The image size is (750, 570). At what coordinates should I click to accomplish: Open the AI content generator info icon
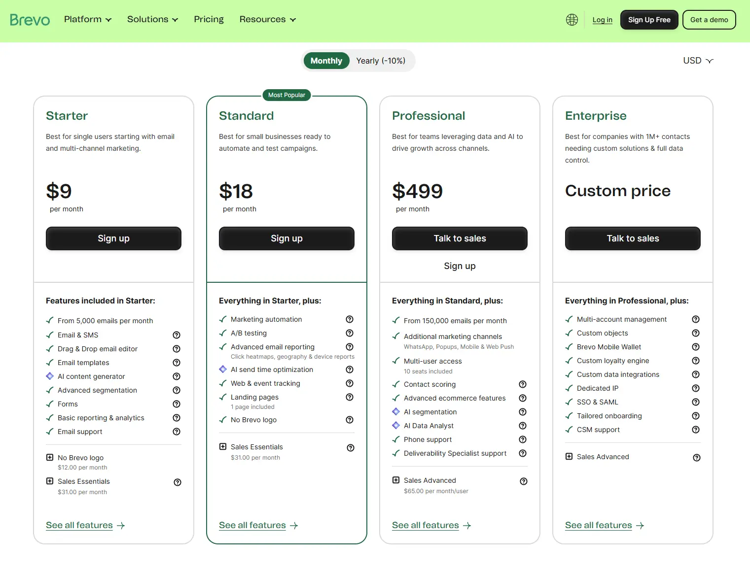point(177,376)
